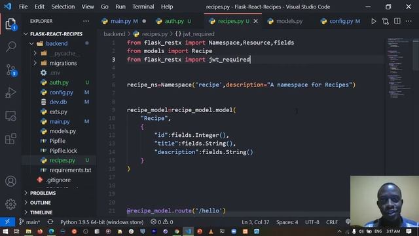The height and width of the screenshot is (236, 419).
Task: Split the editor to the right
Action: click(x=397, y=21)
